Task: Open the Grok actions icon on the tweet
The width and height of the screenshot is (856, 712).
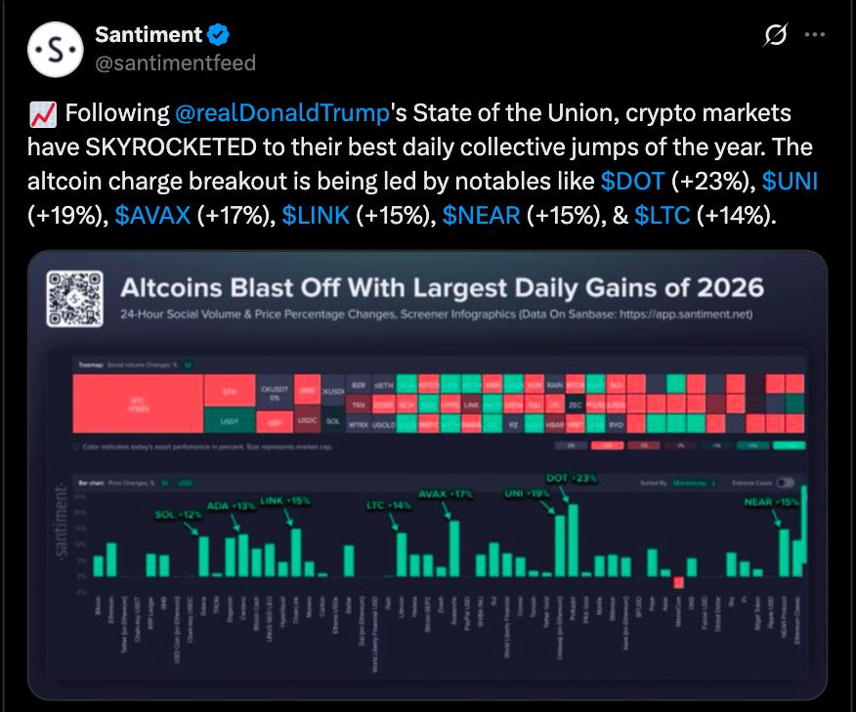Action: (775, 35)
